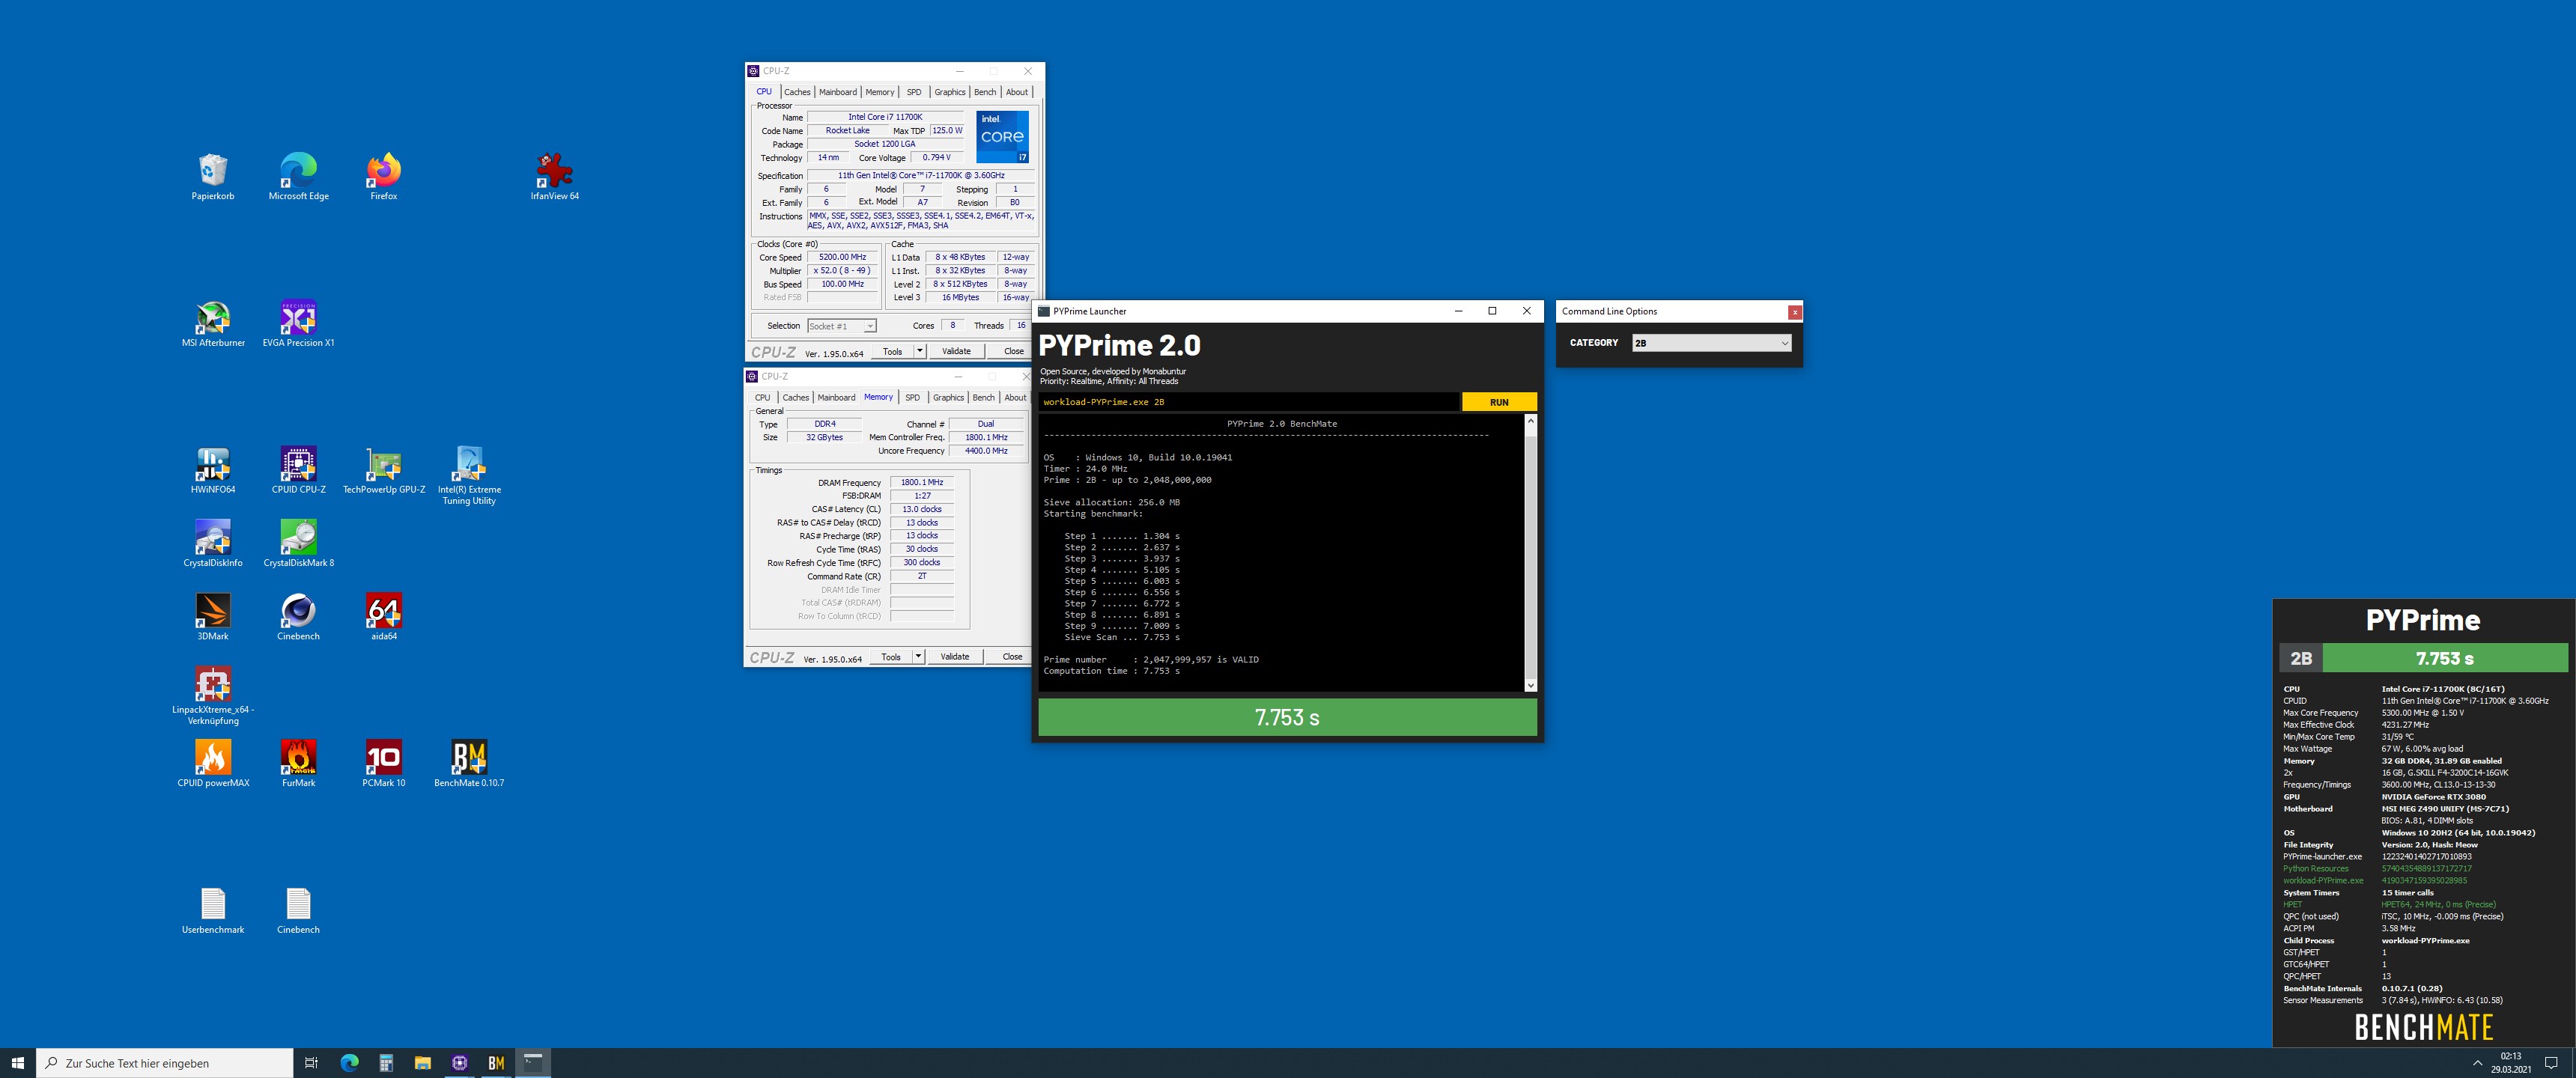Launch TechPowerUp GPU-Z icon
Viewport: 2576px width, 1078px height.
[384, 470]
